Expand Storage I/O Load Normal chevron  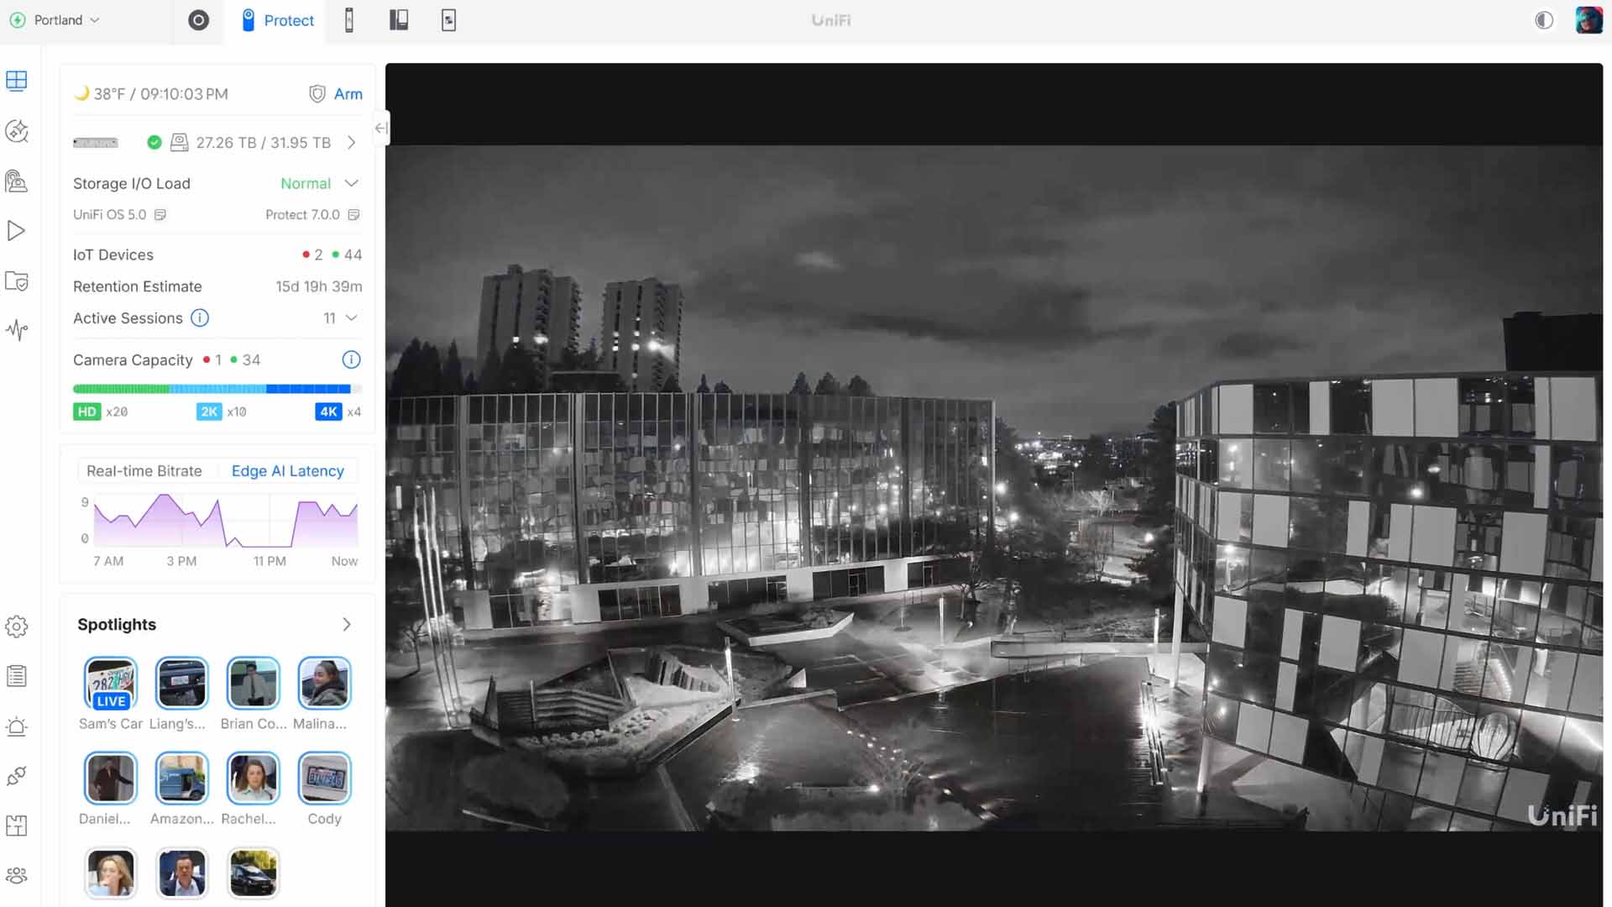coord(352,183)
